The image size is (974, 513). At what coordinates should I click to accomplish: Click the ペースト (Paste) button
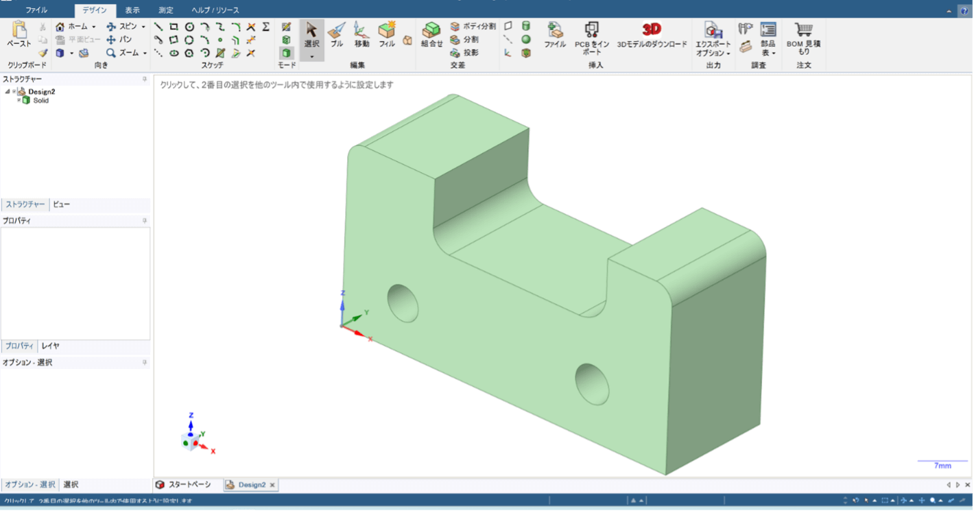pyautogui.click(x=19, y=34)
